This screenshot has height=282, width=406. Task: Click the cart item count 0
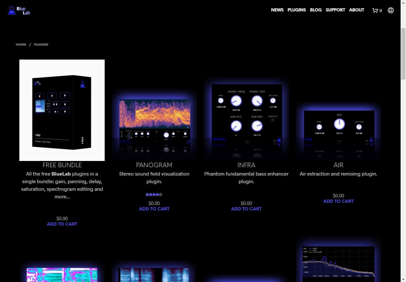[x=381, y=11]
